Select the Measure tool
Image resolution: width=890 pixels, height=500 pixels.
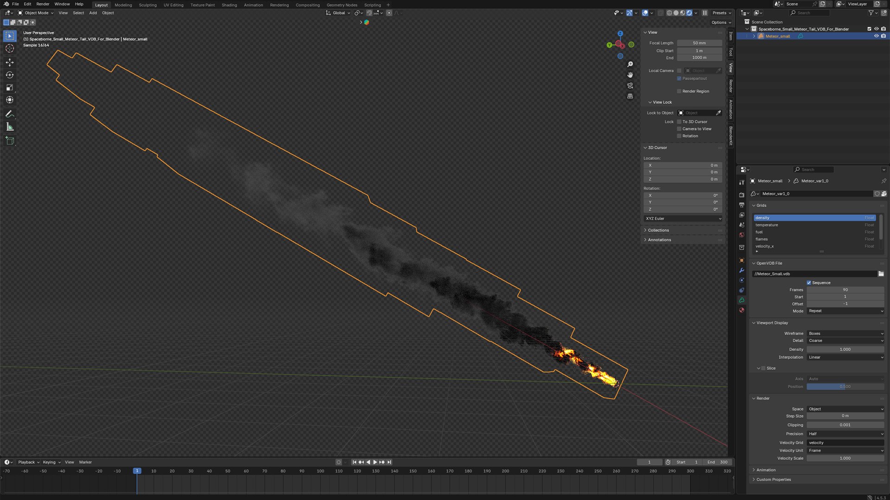coord(10,127)
